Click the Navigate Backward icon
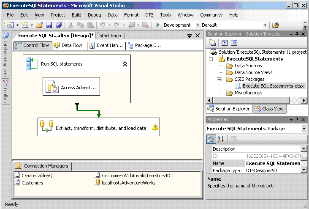Viewport: 309px width, 209px height. (131, 25)
